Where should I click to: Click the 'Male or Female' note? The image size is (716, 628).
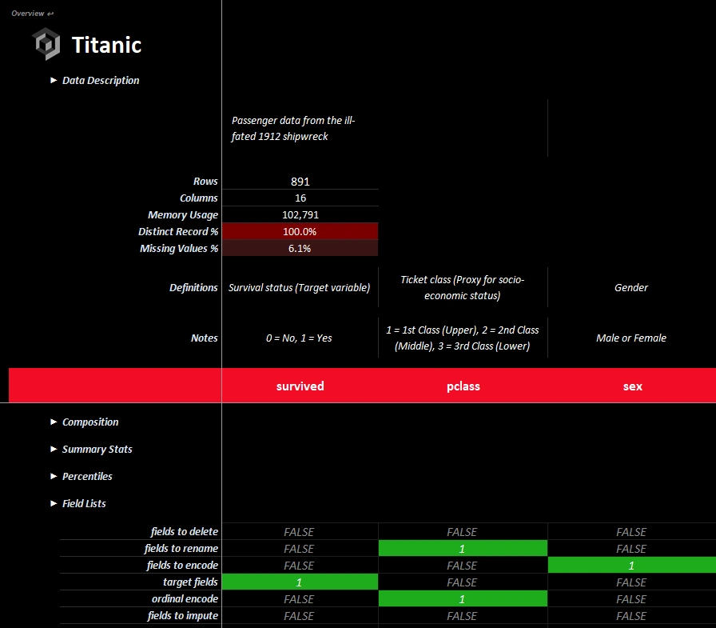[632, 338]
